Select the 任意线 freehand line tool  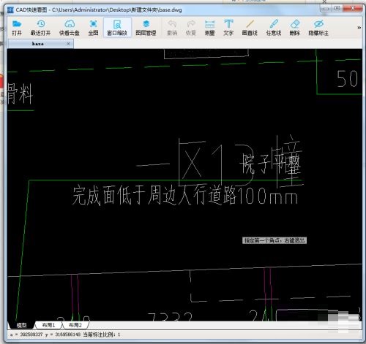pyautogui.click(x=274, y=28)
